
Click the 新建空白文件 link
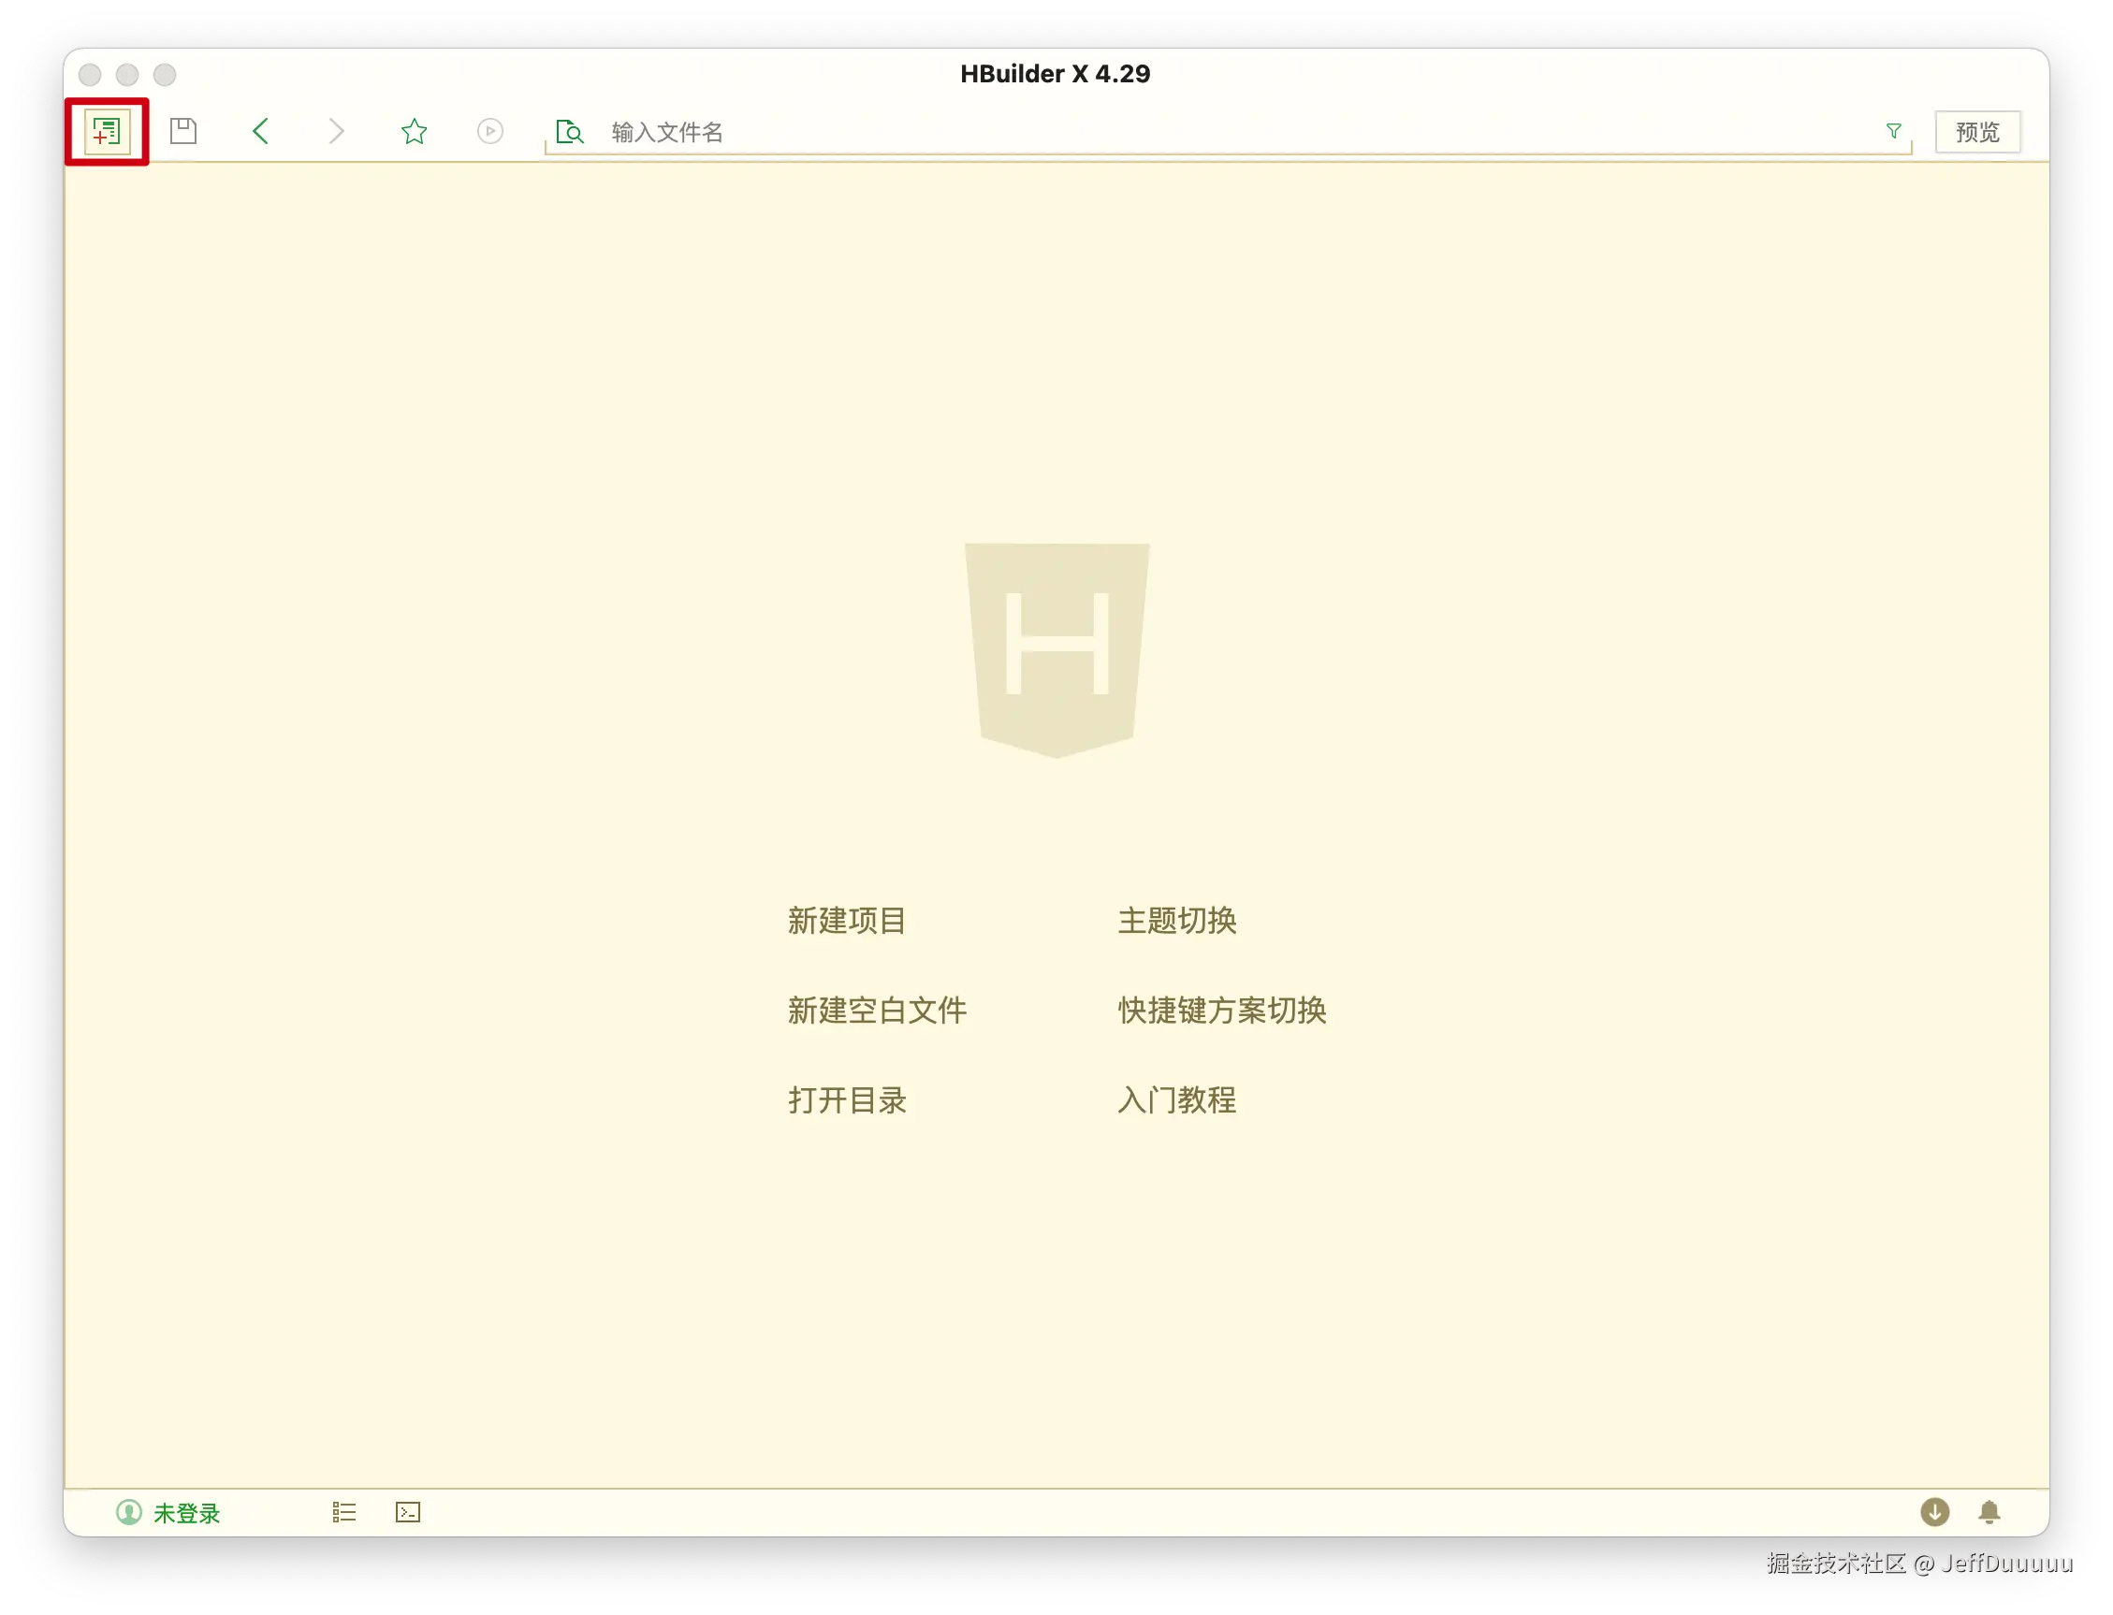coord(877,1011)
